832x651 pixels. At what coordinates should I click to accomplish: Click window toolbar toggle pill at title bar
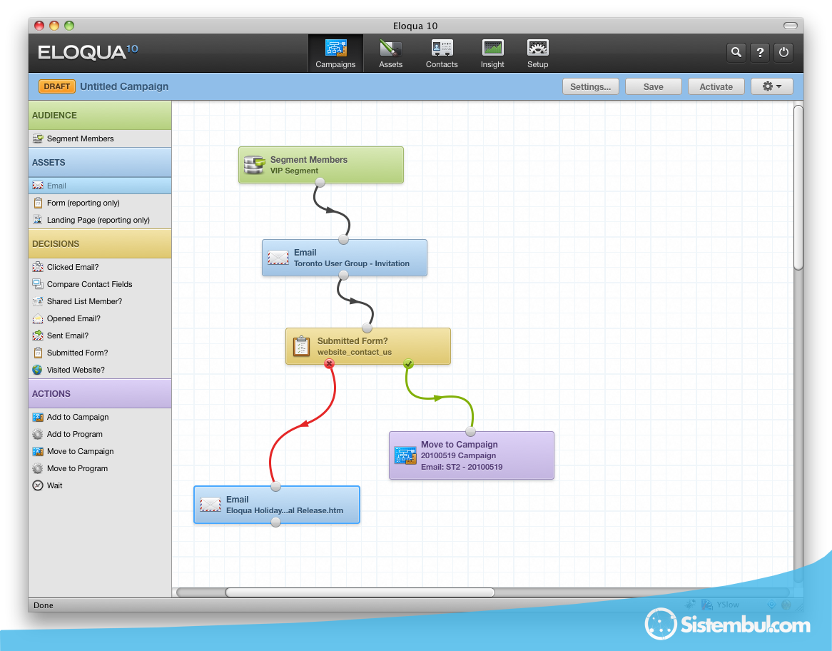pos(791,26)
